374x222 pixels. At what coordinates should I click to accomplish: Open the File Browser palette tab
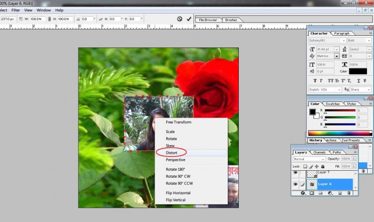point(208,20)
